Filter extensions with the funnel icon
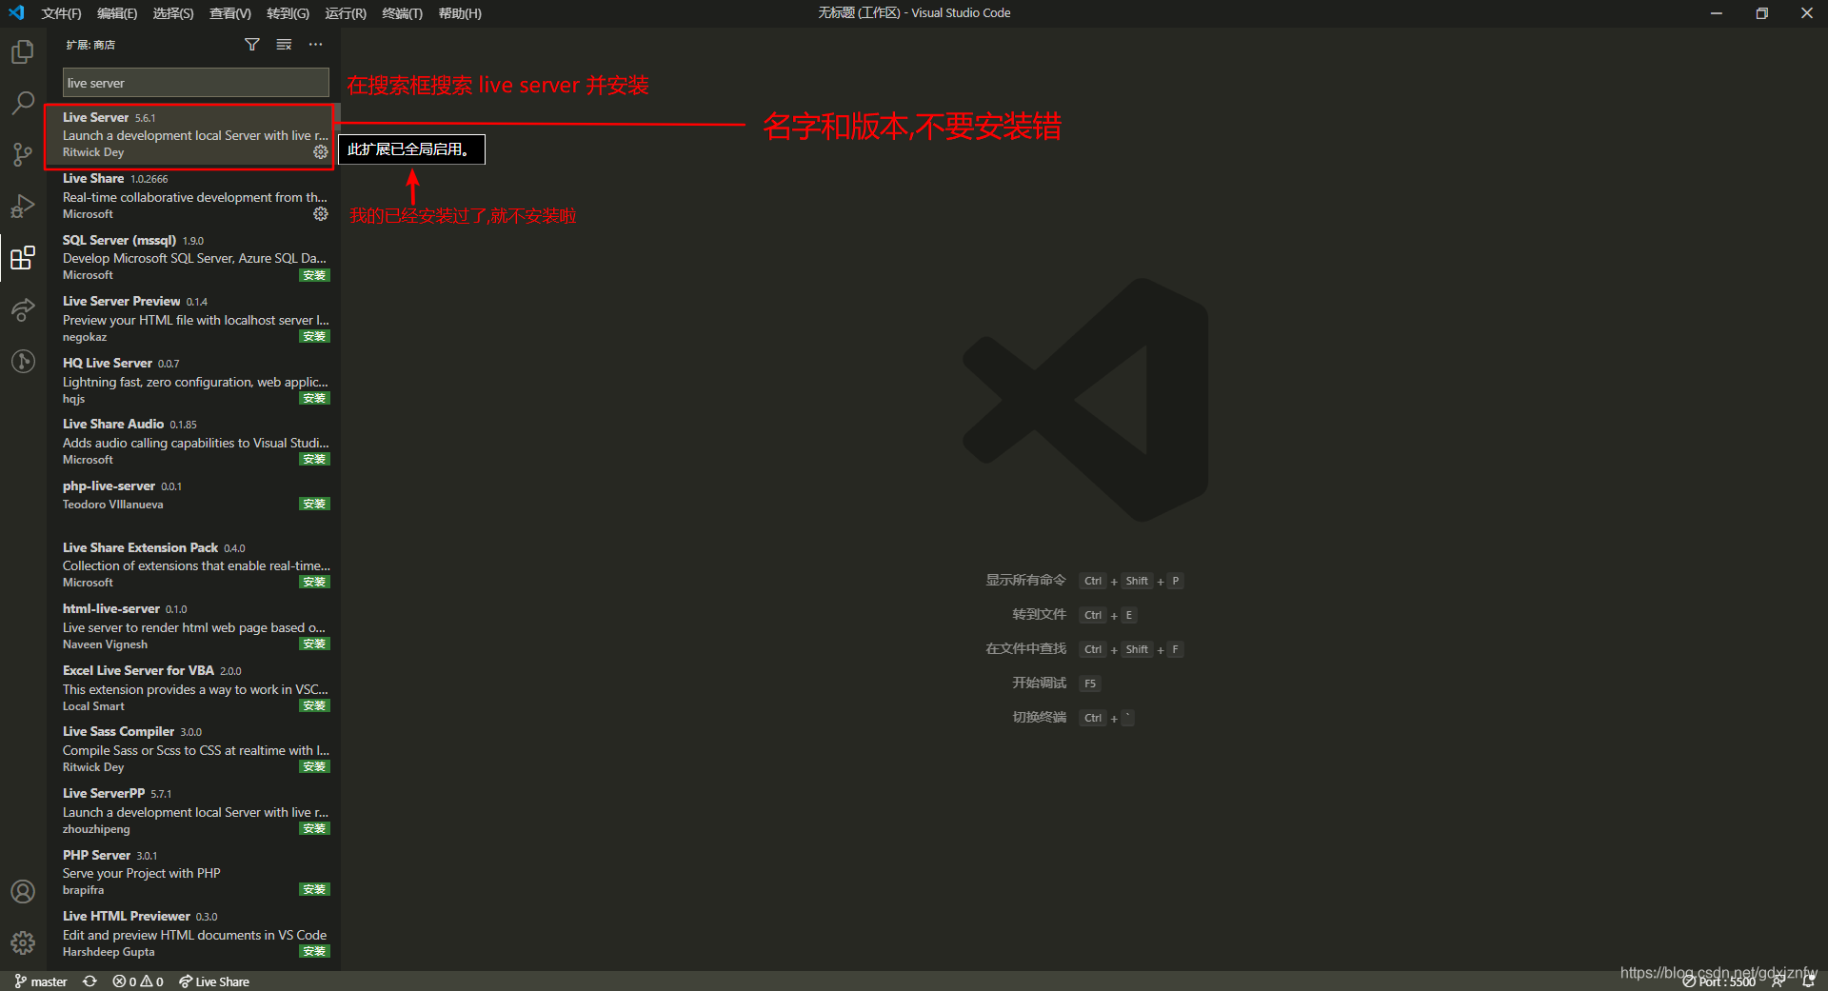 click(252, 45)
